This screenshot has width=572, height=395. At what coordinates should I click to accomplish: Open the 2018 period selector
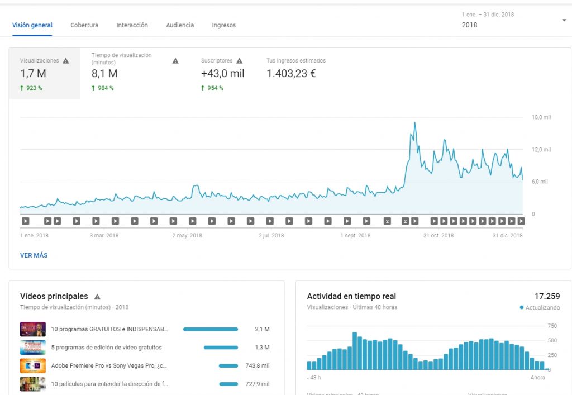[470, 25]
